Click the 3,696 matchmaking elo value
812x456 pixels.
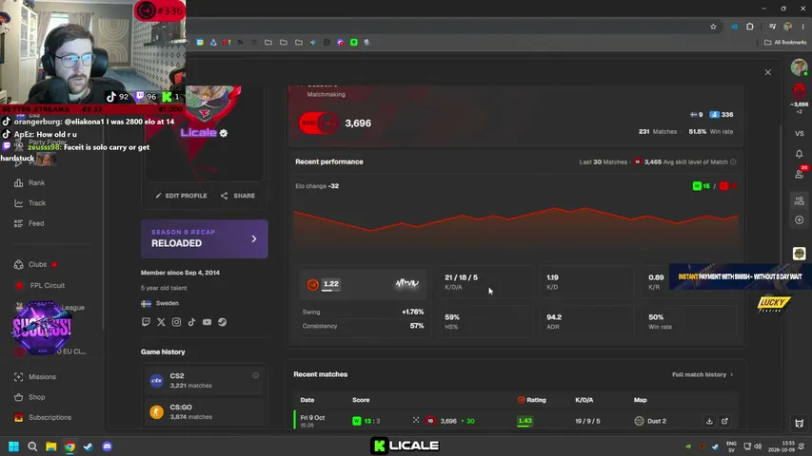(358, 123)
